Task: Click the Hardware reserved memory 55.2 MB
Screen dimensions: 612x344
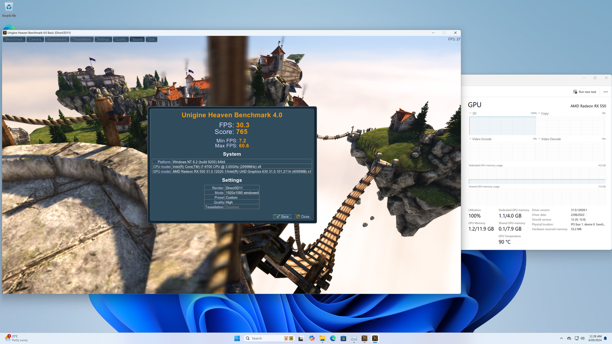Action: [576, 229]
